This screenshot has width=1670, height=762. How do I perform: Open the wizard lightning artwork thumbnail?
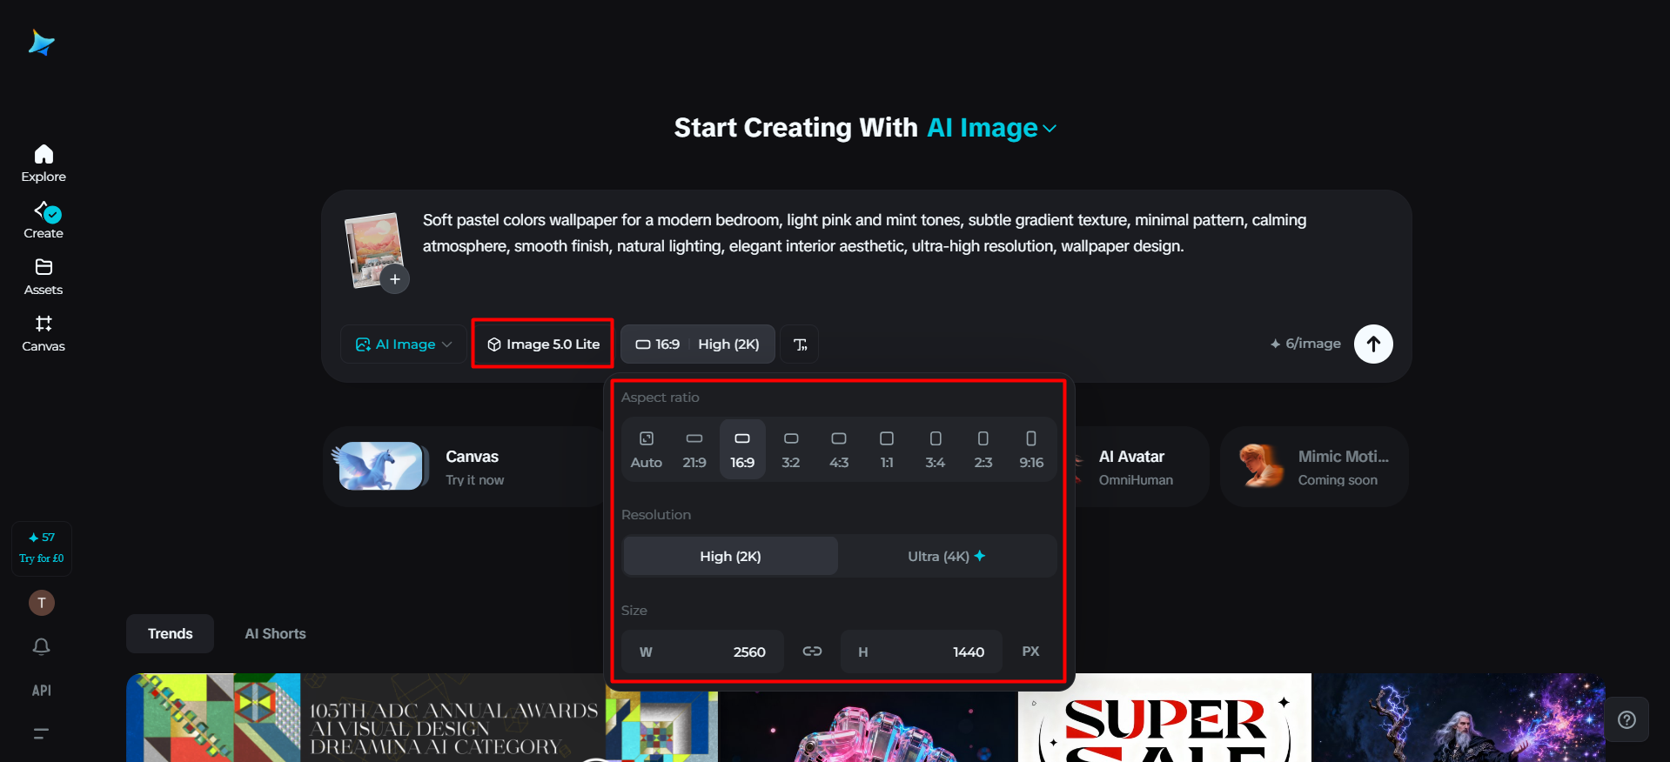pyautogui.click(x=1459, y=718)
